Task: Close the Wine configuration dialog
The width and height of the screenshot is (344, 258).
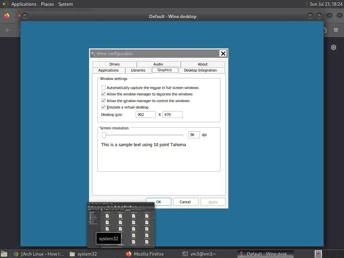Action: [x=223, y=53]
